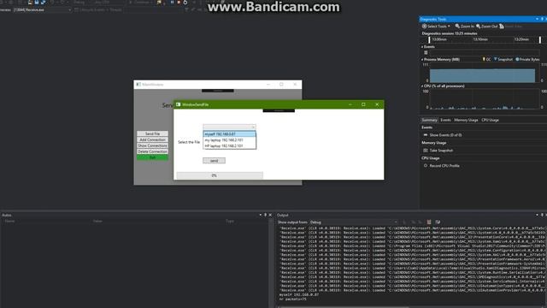Click the Pause debugging icon in toolbar
The height and width of the screenshot is (308, 547).
(x=172, y=3)
